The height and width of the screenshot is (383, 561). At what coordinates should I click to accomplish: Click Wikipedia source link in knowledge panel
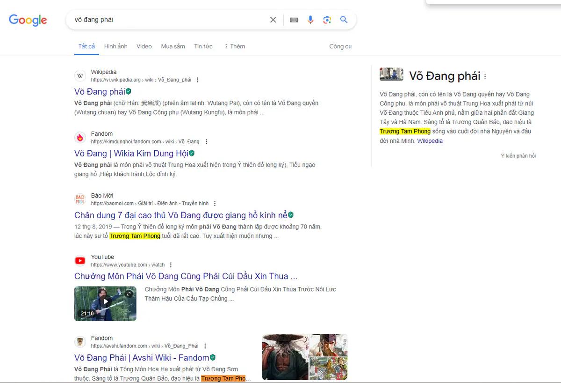(x=430, y=141)
